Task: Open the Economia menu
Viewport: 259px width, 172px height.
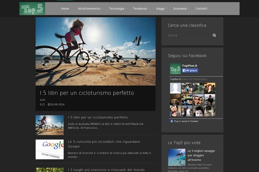Action: point(180,9)
